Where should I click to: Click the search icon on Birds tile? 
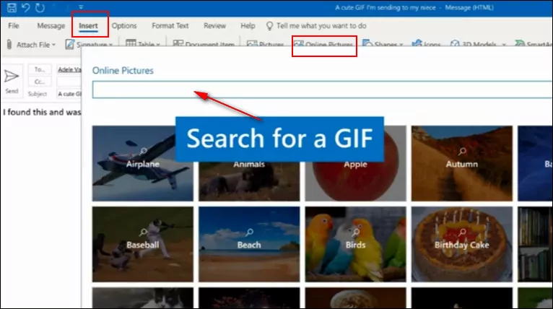pos(356,232)
